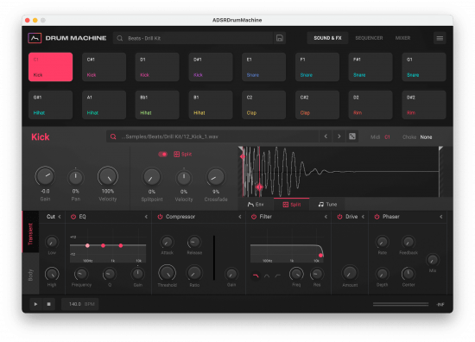The width and height of the screenshot is (475, 342).
Task: Collapse the EQ section arrow
Action: 146,217
